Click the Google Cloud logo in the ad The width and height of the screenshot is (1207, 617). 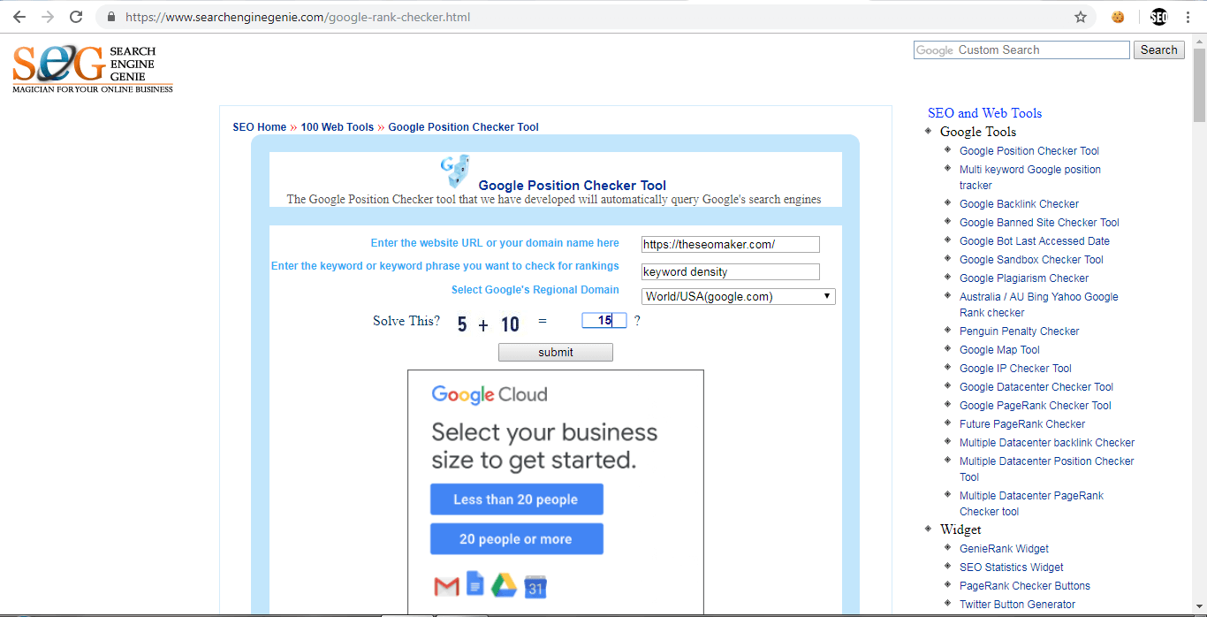490,394
